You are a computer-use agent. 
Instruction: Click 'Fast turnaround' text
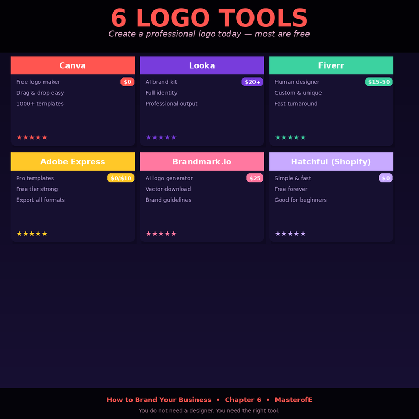click(x=296, y=104)
